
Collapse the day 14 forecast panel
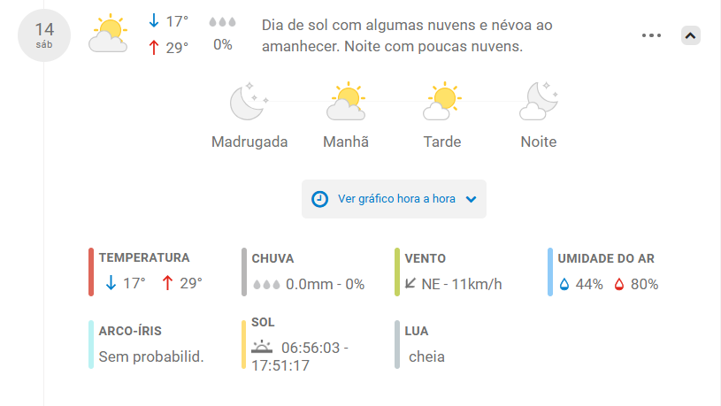[x=690, y=35]
